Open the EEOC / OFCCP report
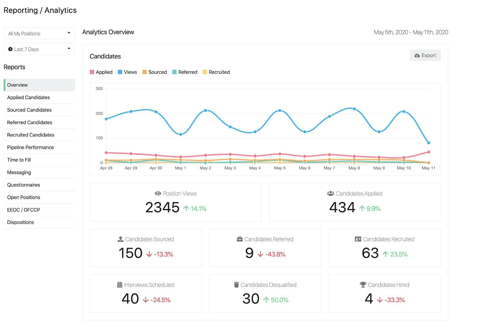Screen dimensions: 490x326 click(x=39, y=210)
